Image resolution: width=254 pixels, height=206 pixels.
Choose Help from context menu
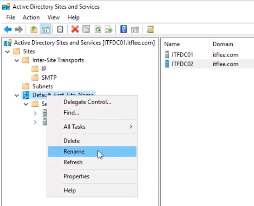(92, 190)
